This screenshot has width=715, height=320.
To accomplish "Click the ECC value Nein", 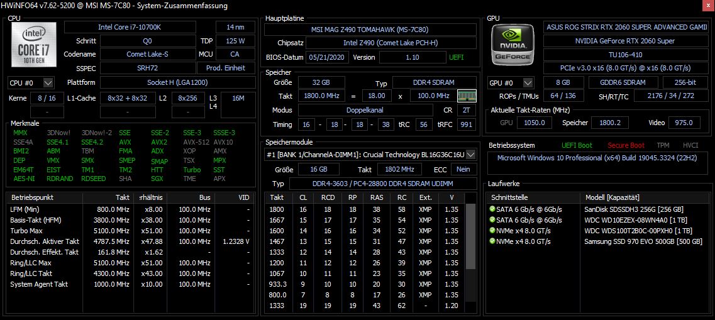I will [463, 169].
